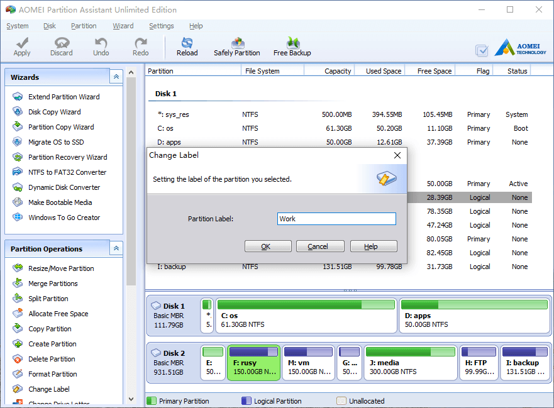Image resolution: width=554 pixels, height=408 pixels.
Task: Select the Merge Partitions operation
Action: coord(45,284)
